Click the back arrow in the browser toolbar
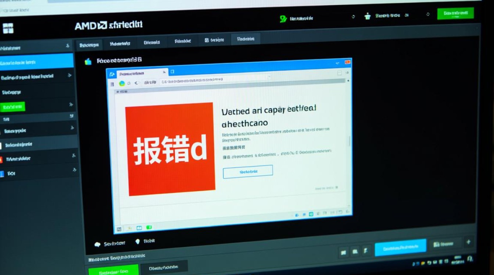 [136, 83]
